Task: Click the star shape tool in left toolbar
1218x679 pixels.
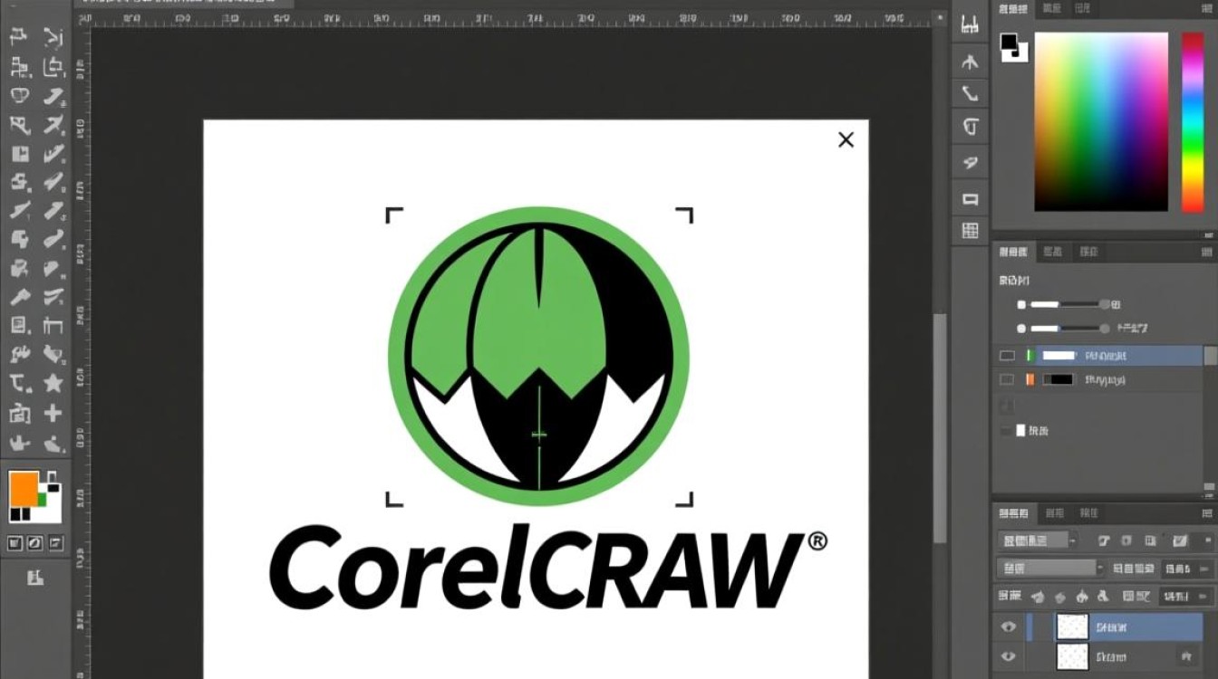Action: coord(53,382)
